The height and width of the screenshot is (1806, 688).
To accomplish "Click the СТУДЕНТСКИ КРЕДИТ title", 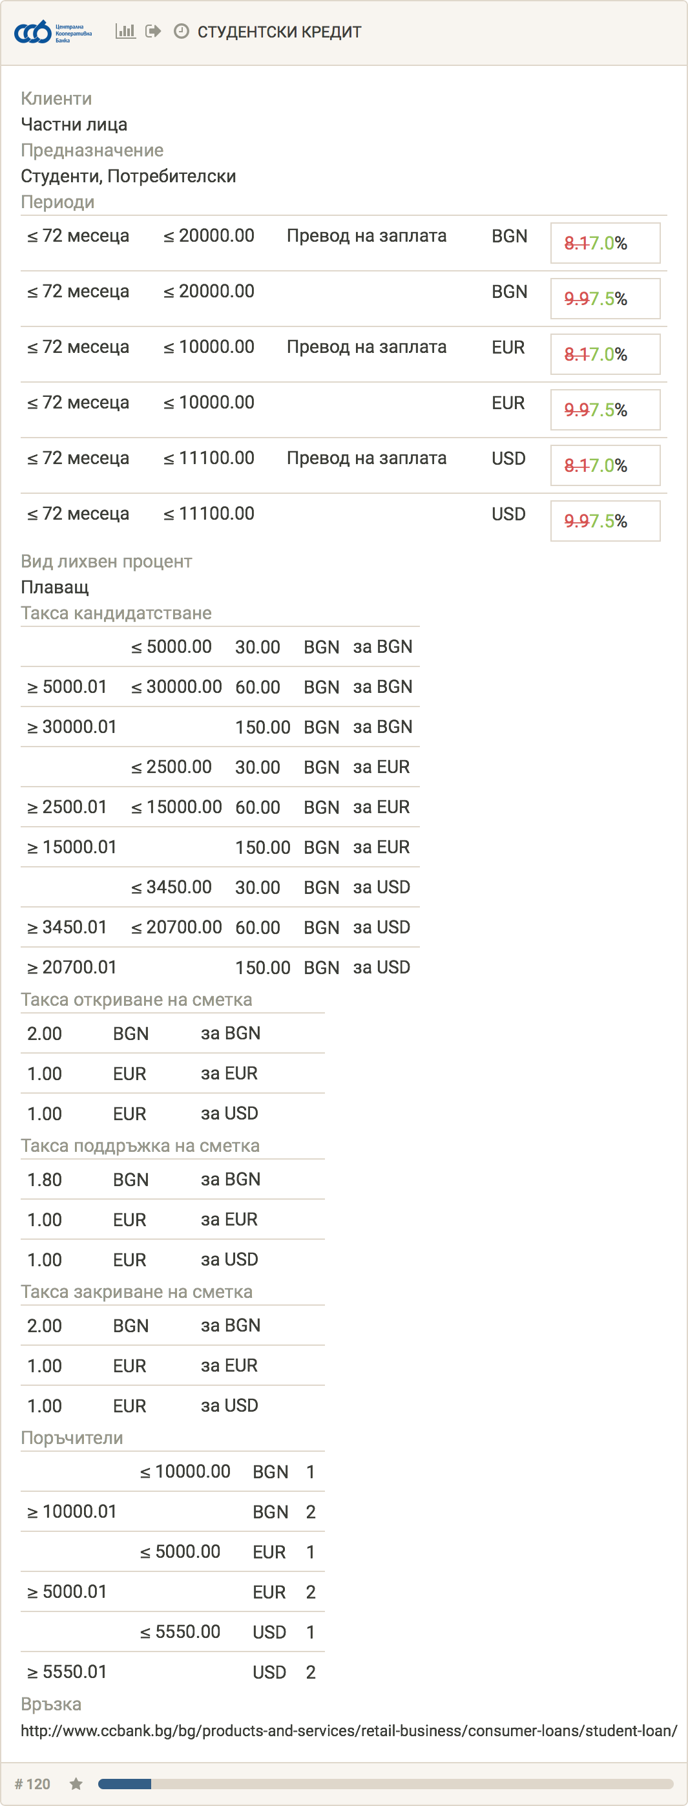I will coord(280,32).
